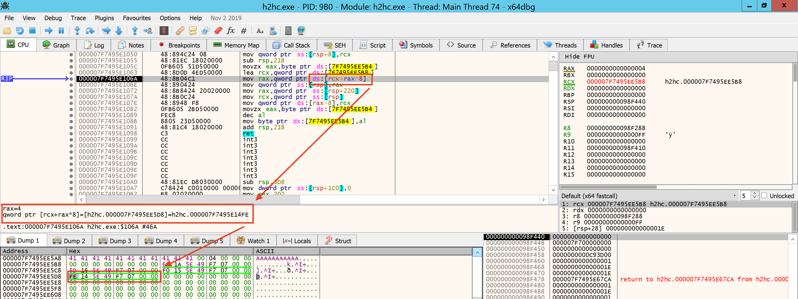The image size is (798, 299).
Task: Toggle breakpoint bullet at address 000007F7495E1050
Action: point(71,55)
